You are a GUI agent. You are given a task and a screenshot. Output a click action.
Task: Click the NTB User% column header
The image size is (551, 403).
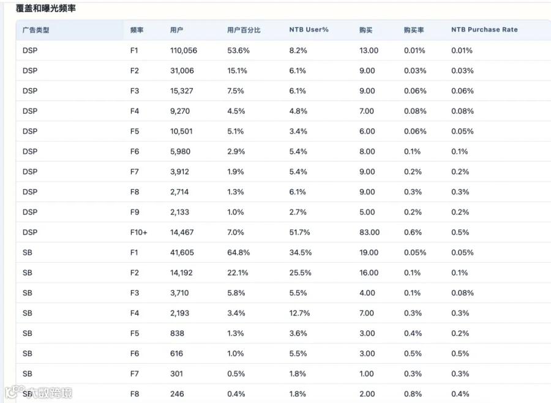click(309, 29)
